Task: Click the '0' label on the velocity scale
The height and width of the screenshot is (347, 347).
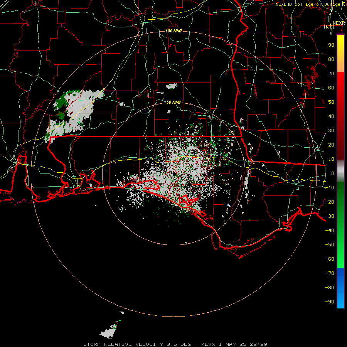Action: click(x=333, y=173)
